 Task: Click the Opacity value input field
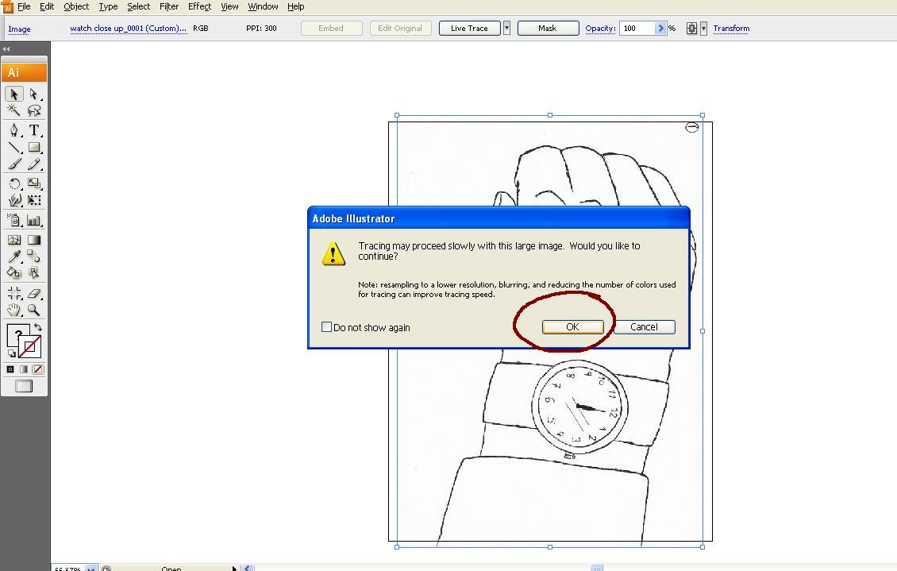(637, 28)
